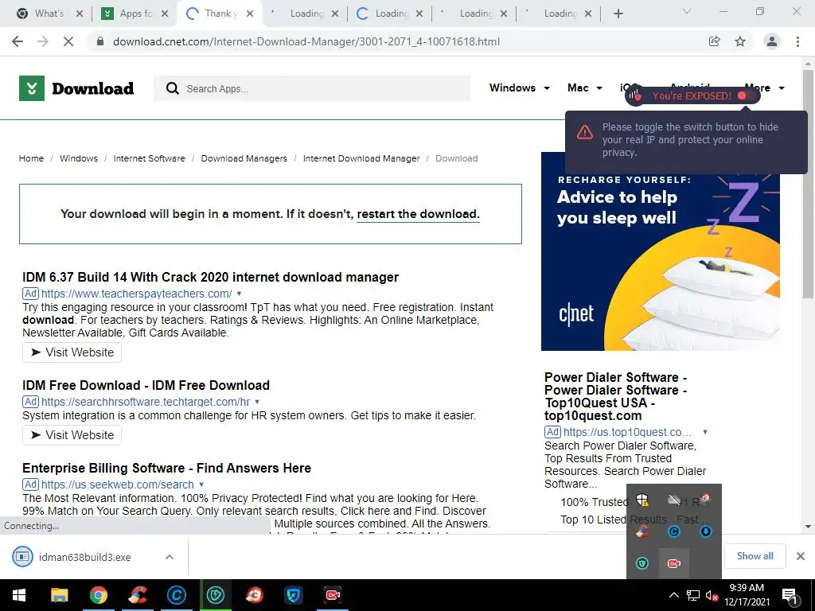Visit Website for IDM 6.37 Crack ad
815x611 pixels.
[x=72, y=352]
